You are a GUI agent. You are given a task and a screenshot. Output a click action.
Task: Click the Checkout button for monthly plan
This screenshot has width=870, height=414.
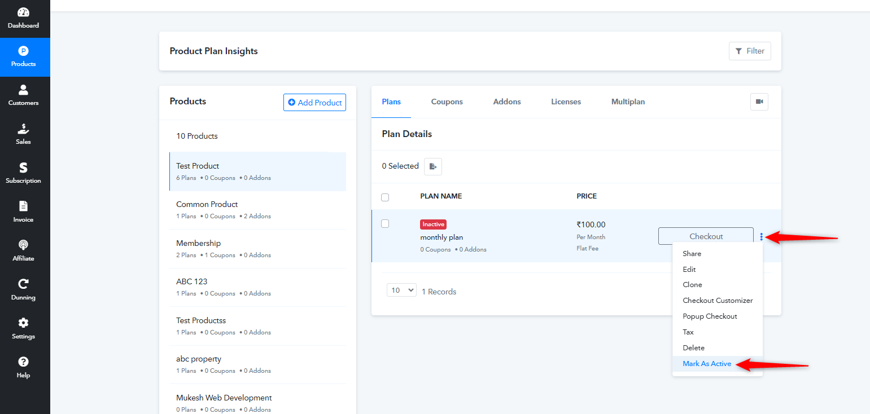coord(706,236)
